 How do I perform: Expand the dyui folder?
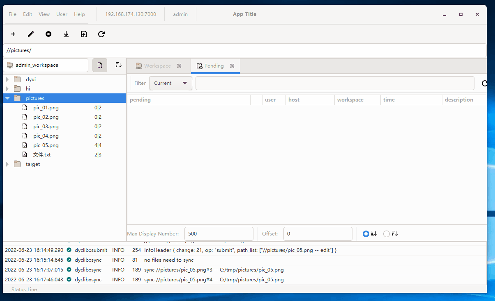tap(7, 79)
